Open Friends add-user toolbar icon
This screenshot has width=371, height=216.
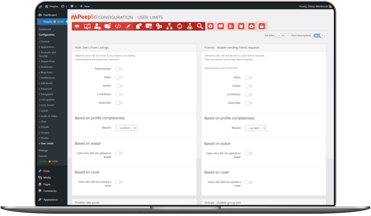231,26
